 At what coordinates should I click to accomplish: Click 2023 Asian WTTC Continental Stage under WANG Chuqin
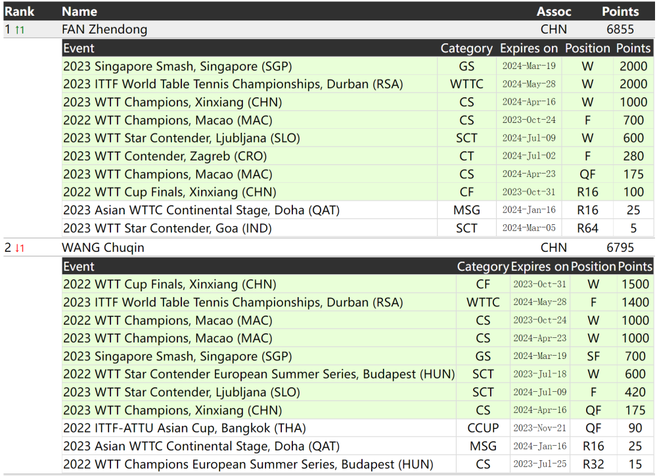coord(201,446)
